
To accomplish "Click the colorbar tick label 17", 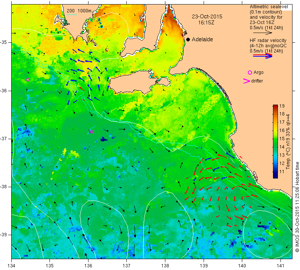I will (282, 122).
